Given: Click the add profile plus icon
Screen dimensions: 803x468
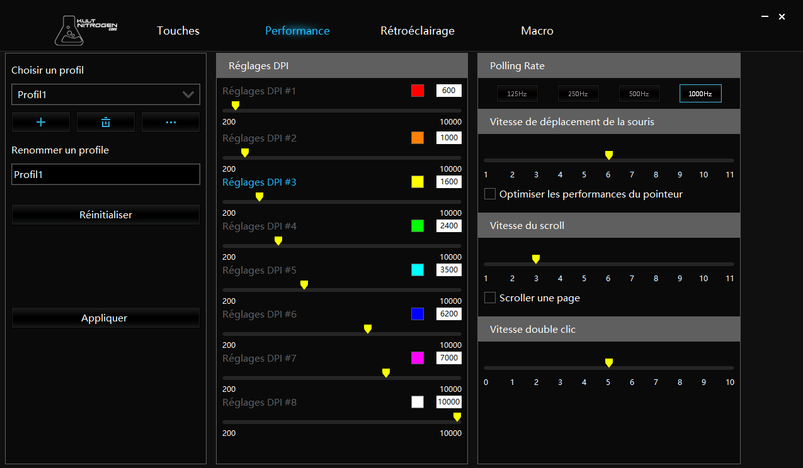Looking at the screenshot, I should pos(41,122).
